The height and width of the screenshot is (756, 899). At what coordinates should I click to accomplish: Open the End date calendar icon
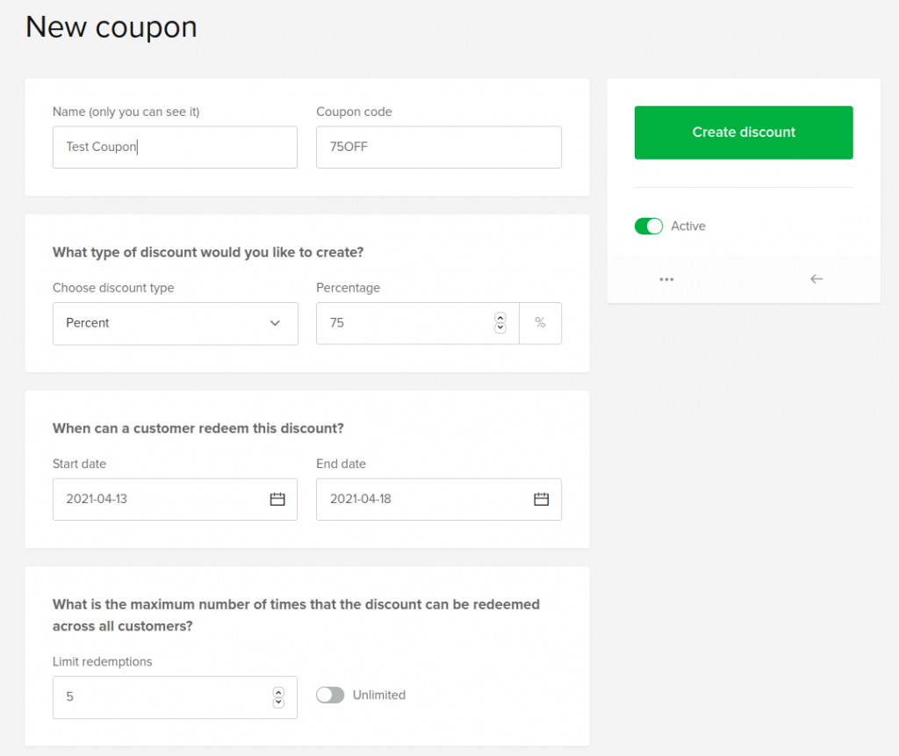click(x=542, y=499)
